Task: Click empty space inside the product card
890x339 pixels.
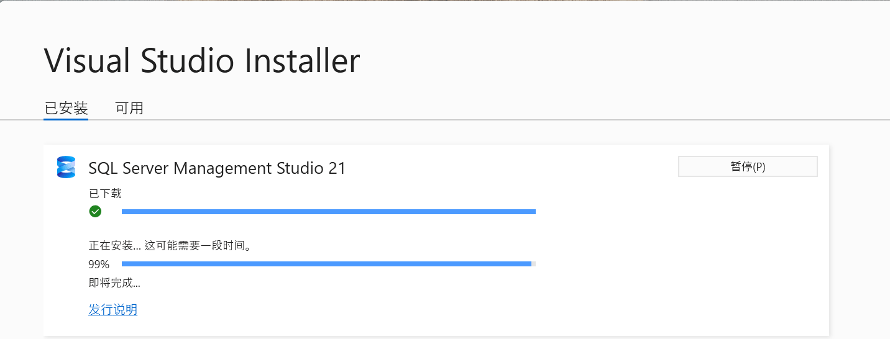Action: click(x=684, y=261)
